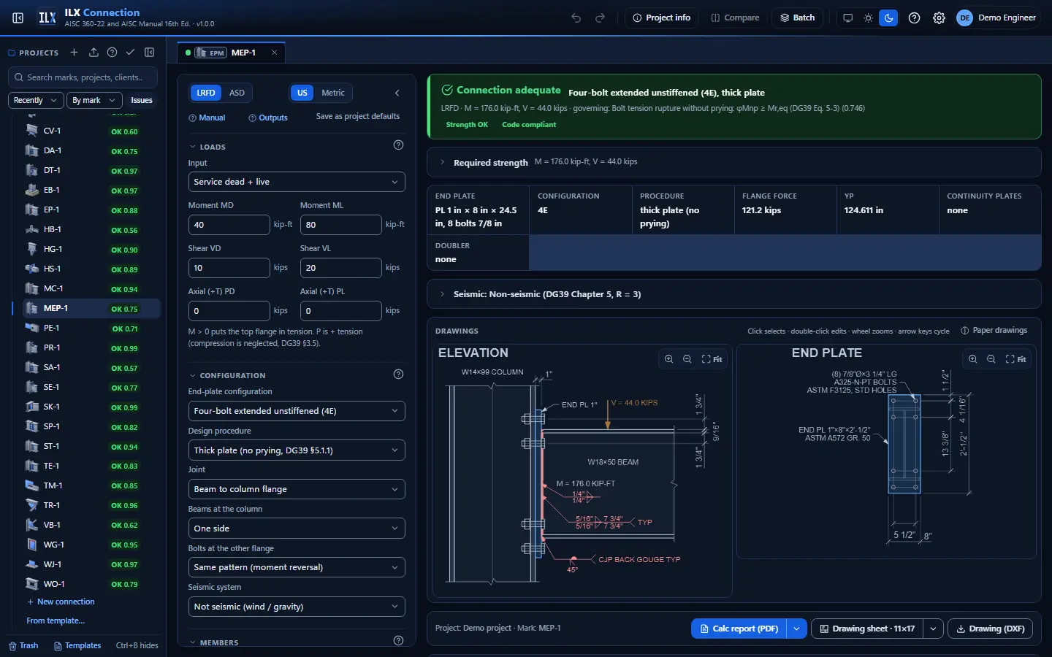Open the Seismic system dropdown
The width and height of the screenshot is (1052, 657).
[297, 607]
